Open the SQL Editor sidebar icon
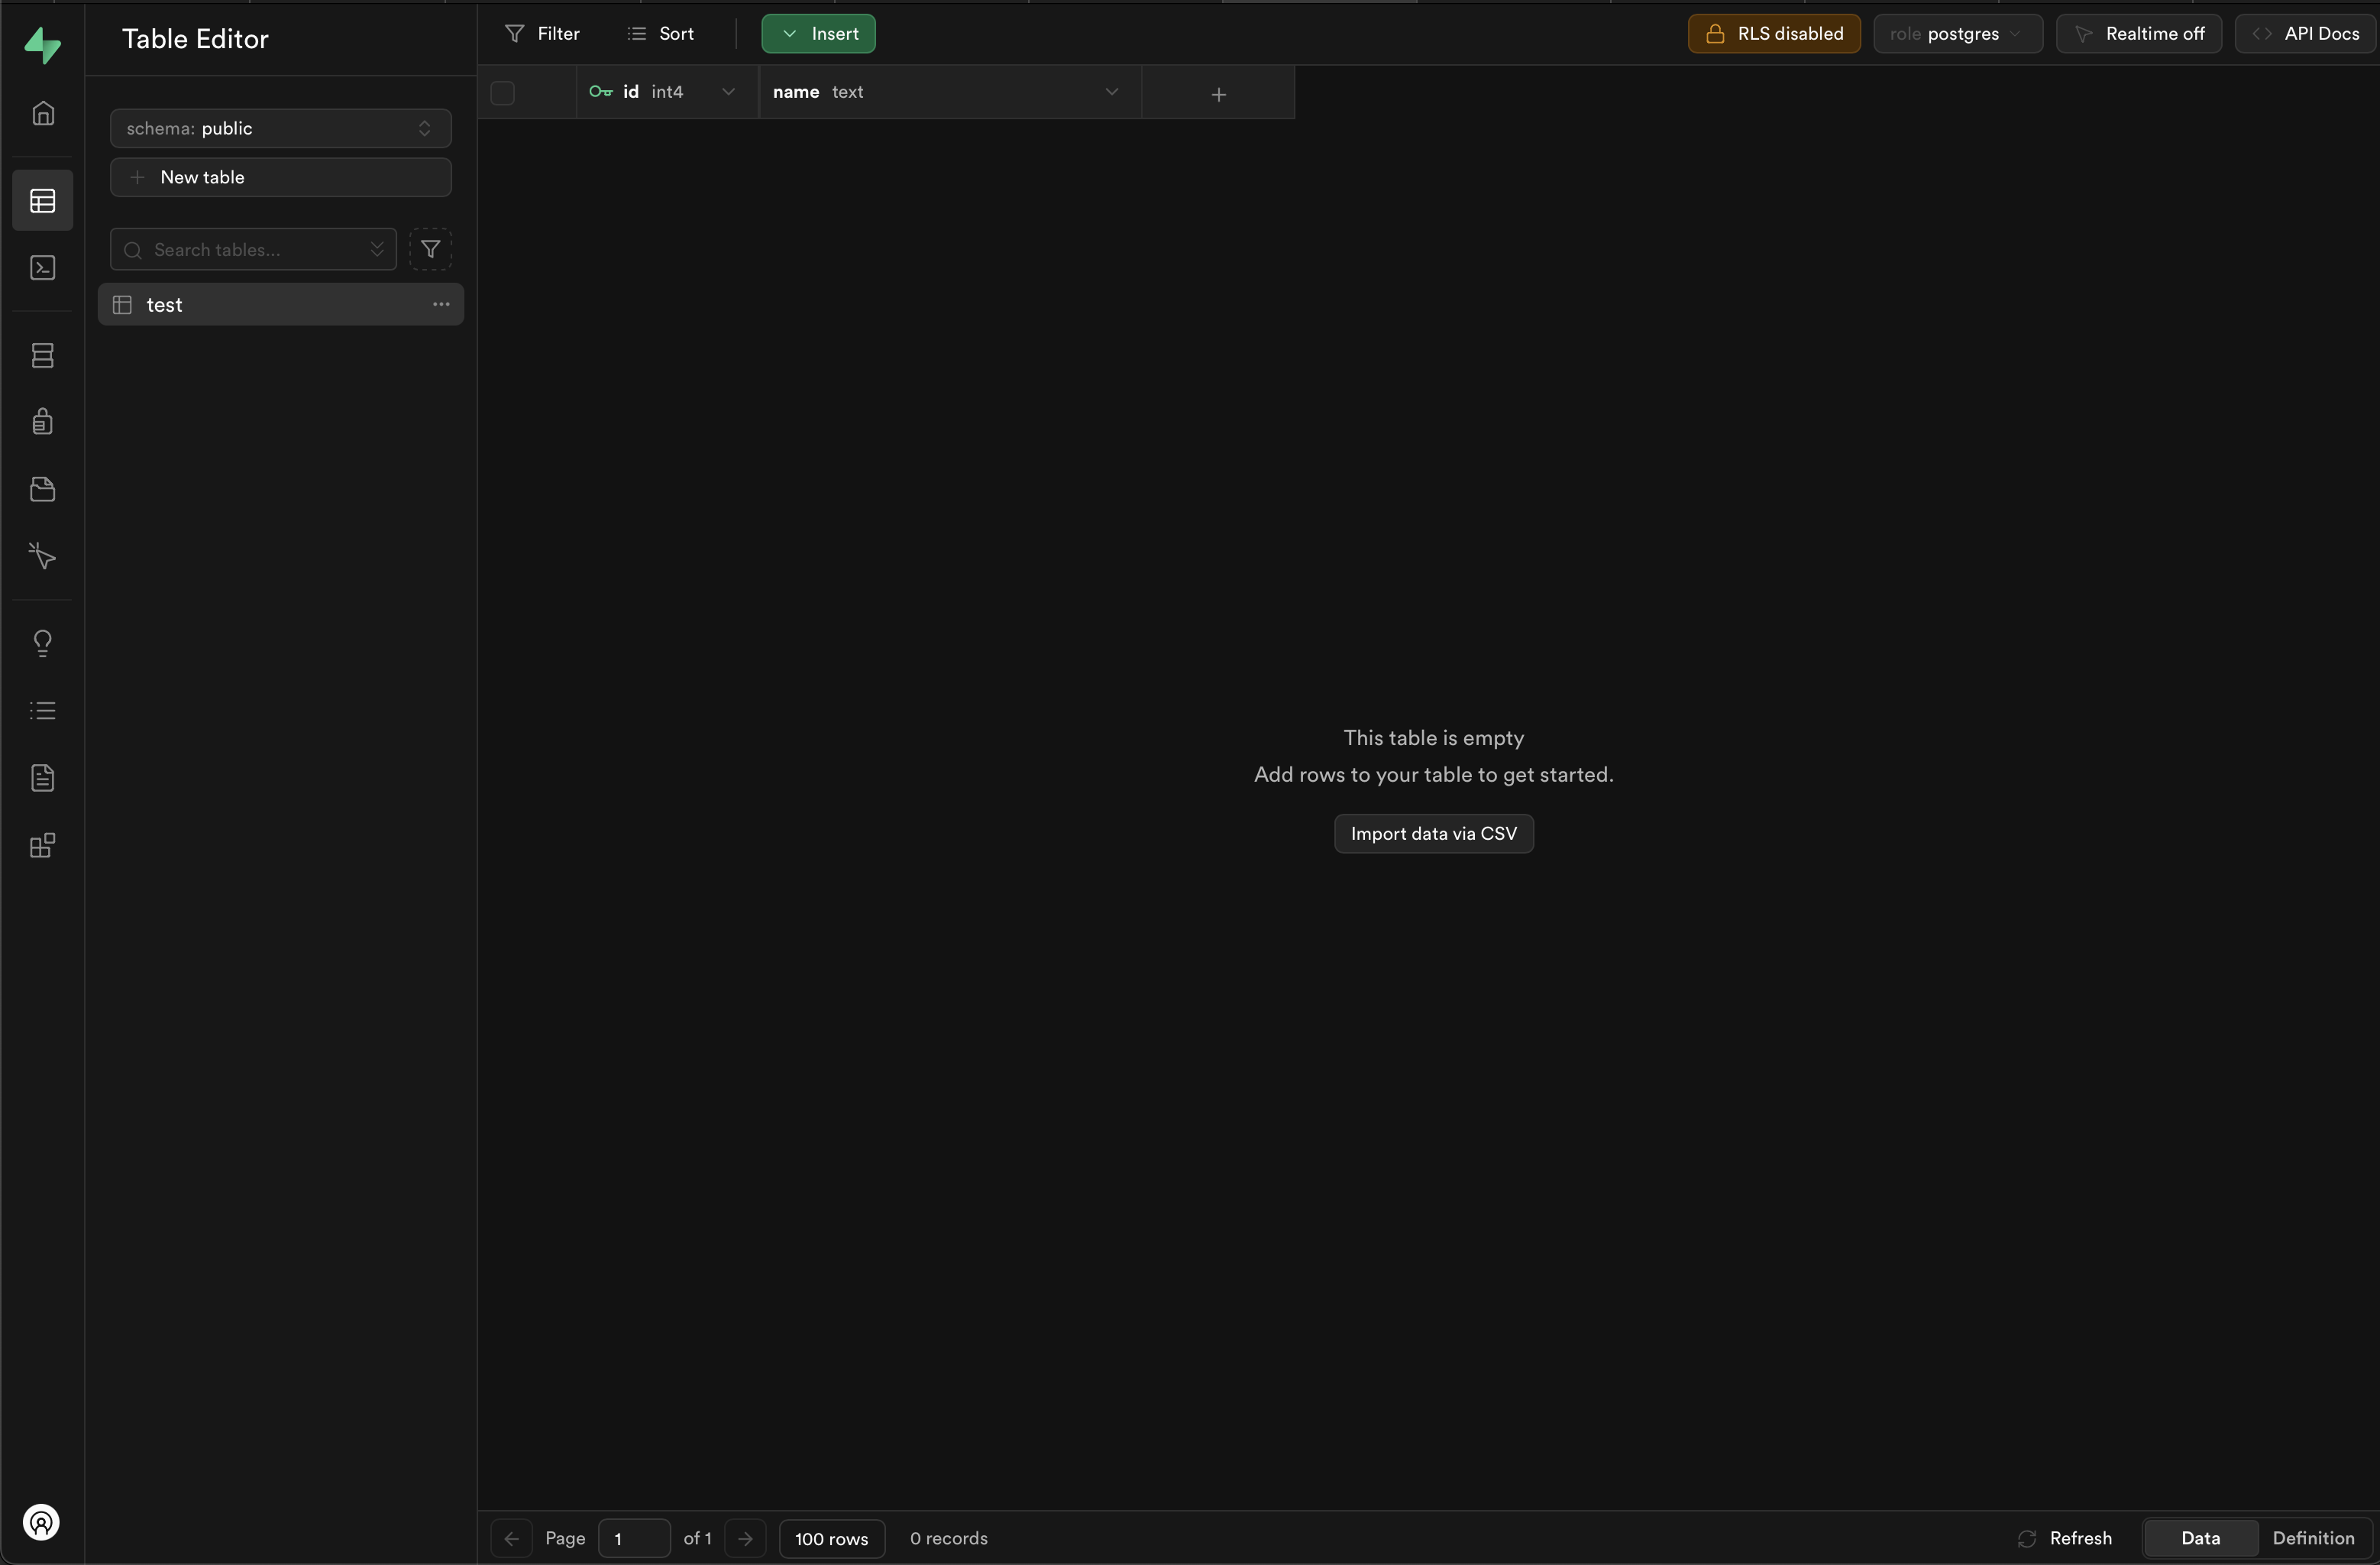 [x=42, y=268]
